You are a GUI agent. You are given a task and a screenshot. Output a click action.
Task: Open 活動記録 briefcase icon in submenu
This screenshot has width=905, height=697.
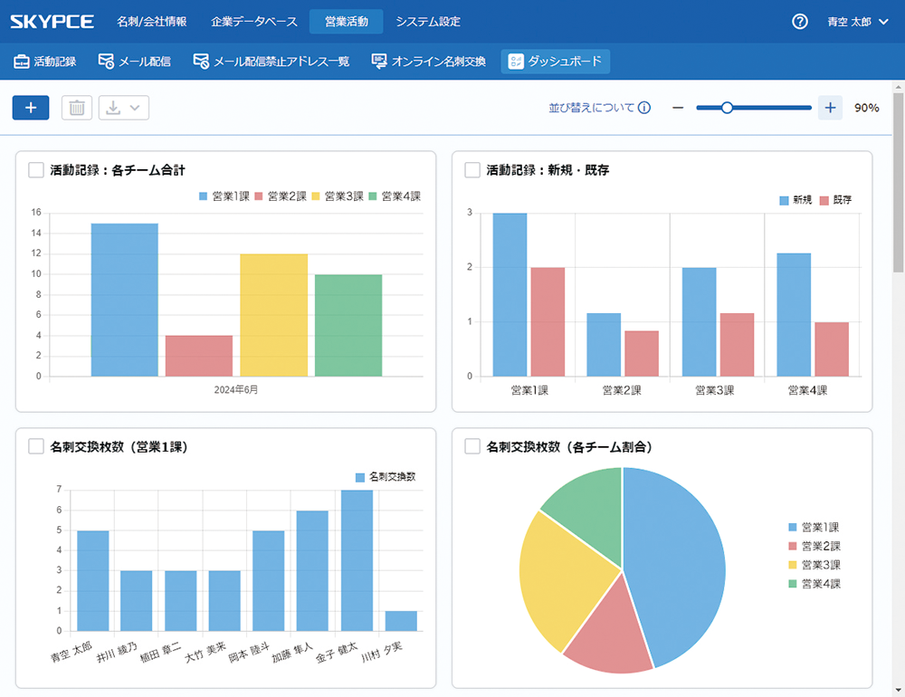(21, 62)
